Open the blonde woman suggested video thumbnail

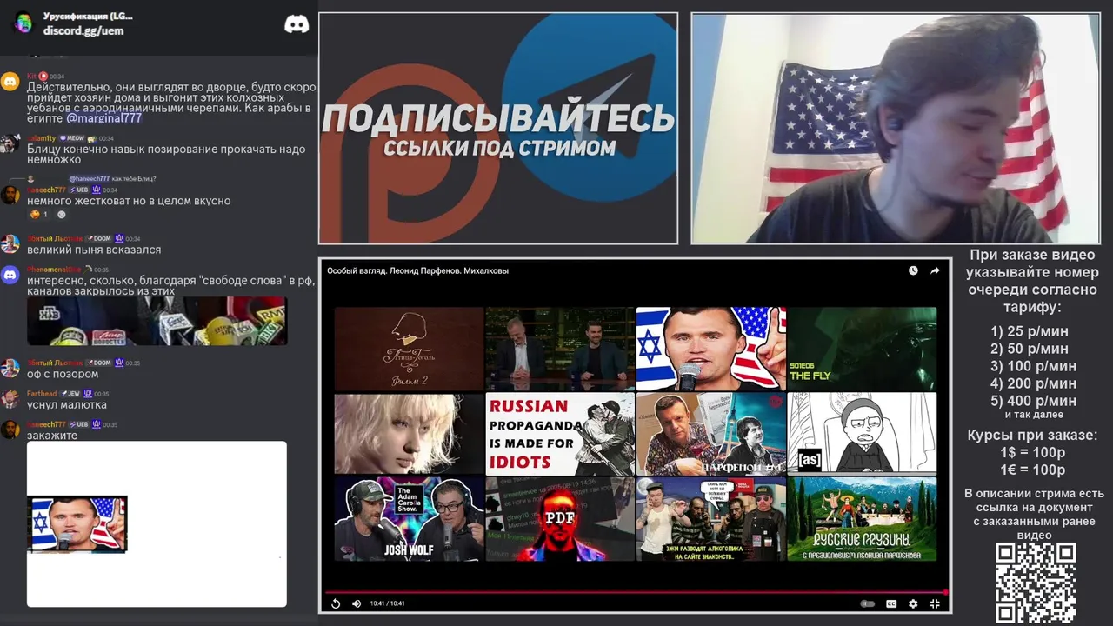pos(409,433)
